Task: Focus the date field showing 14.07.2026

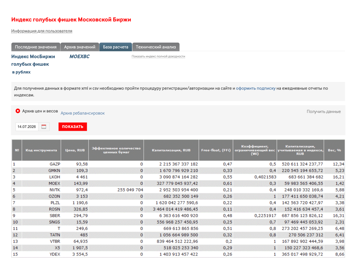Action: pyautogui.click(x=27, y=127)
